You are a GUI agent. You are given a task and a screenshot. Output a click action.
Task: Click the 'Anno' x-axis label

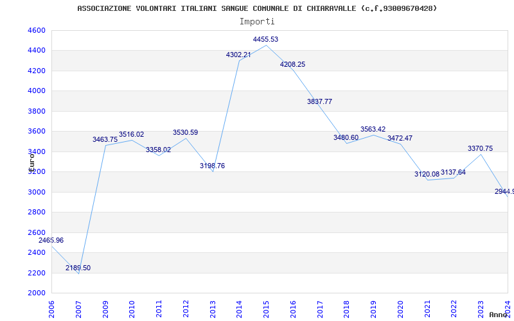pyautogui.click(x=499, y=315)
